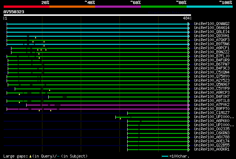Click the purple ~60% identity legend segment
The width and height of the screenshot is (236, 159).
118,7
